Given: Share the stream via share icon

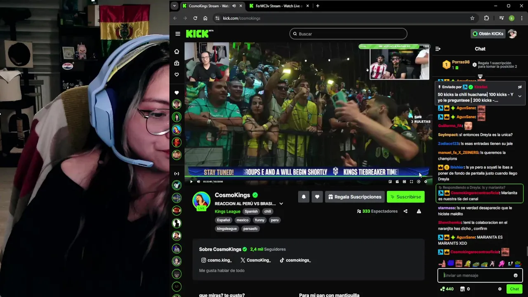Looking at the screenshot, I should click(x=405, y=211).
